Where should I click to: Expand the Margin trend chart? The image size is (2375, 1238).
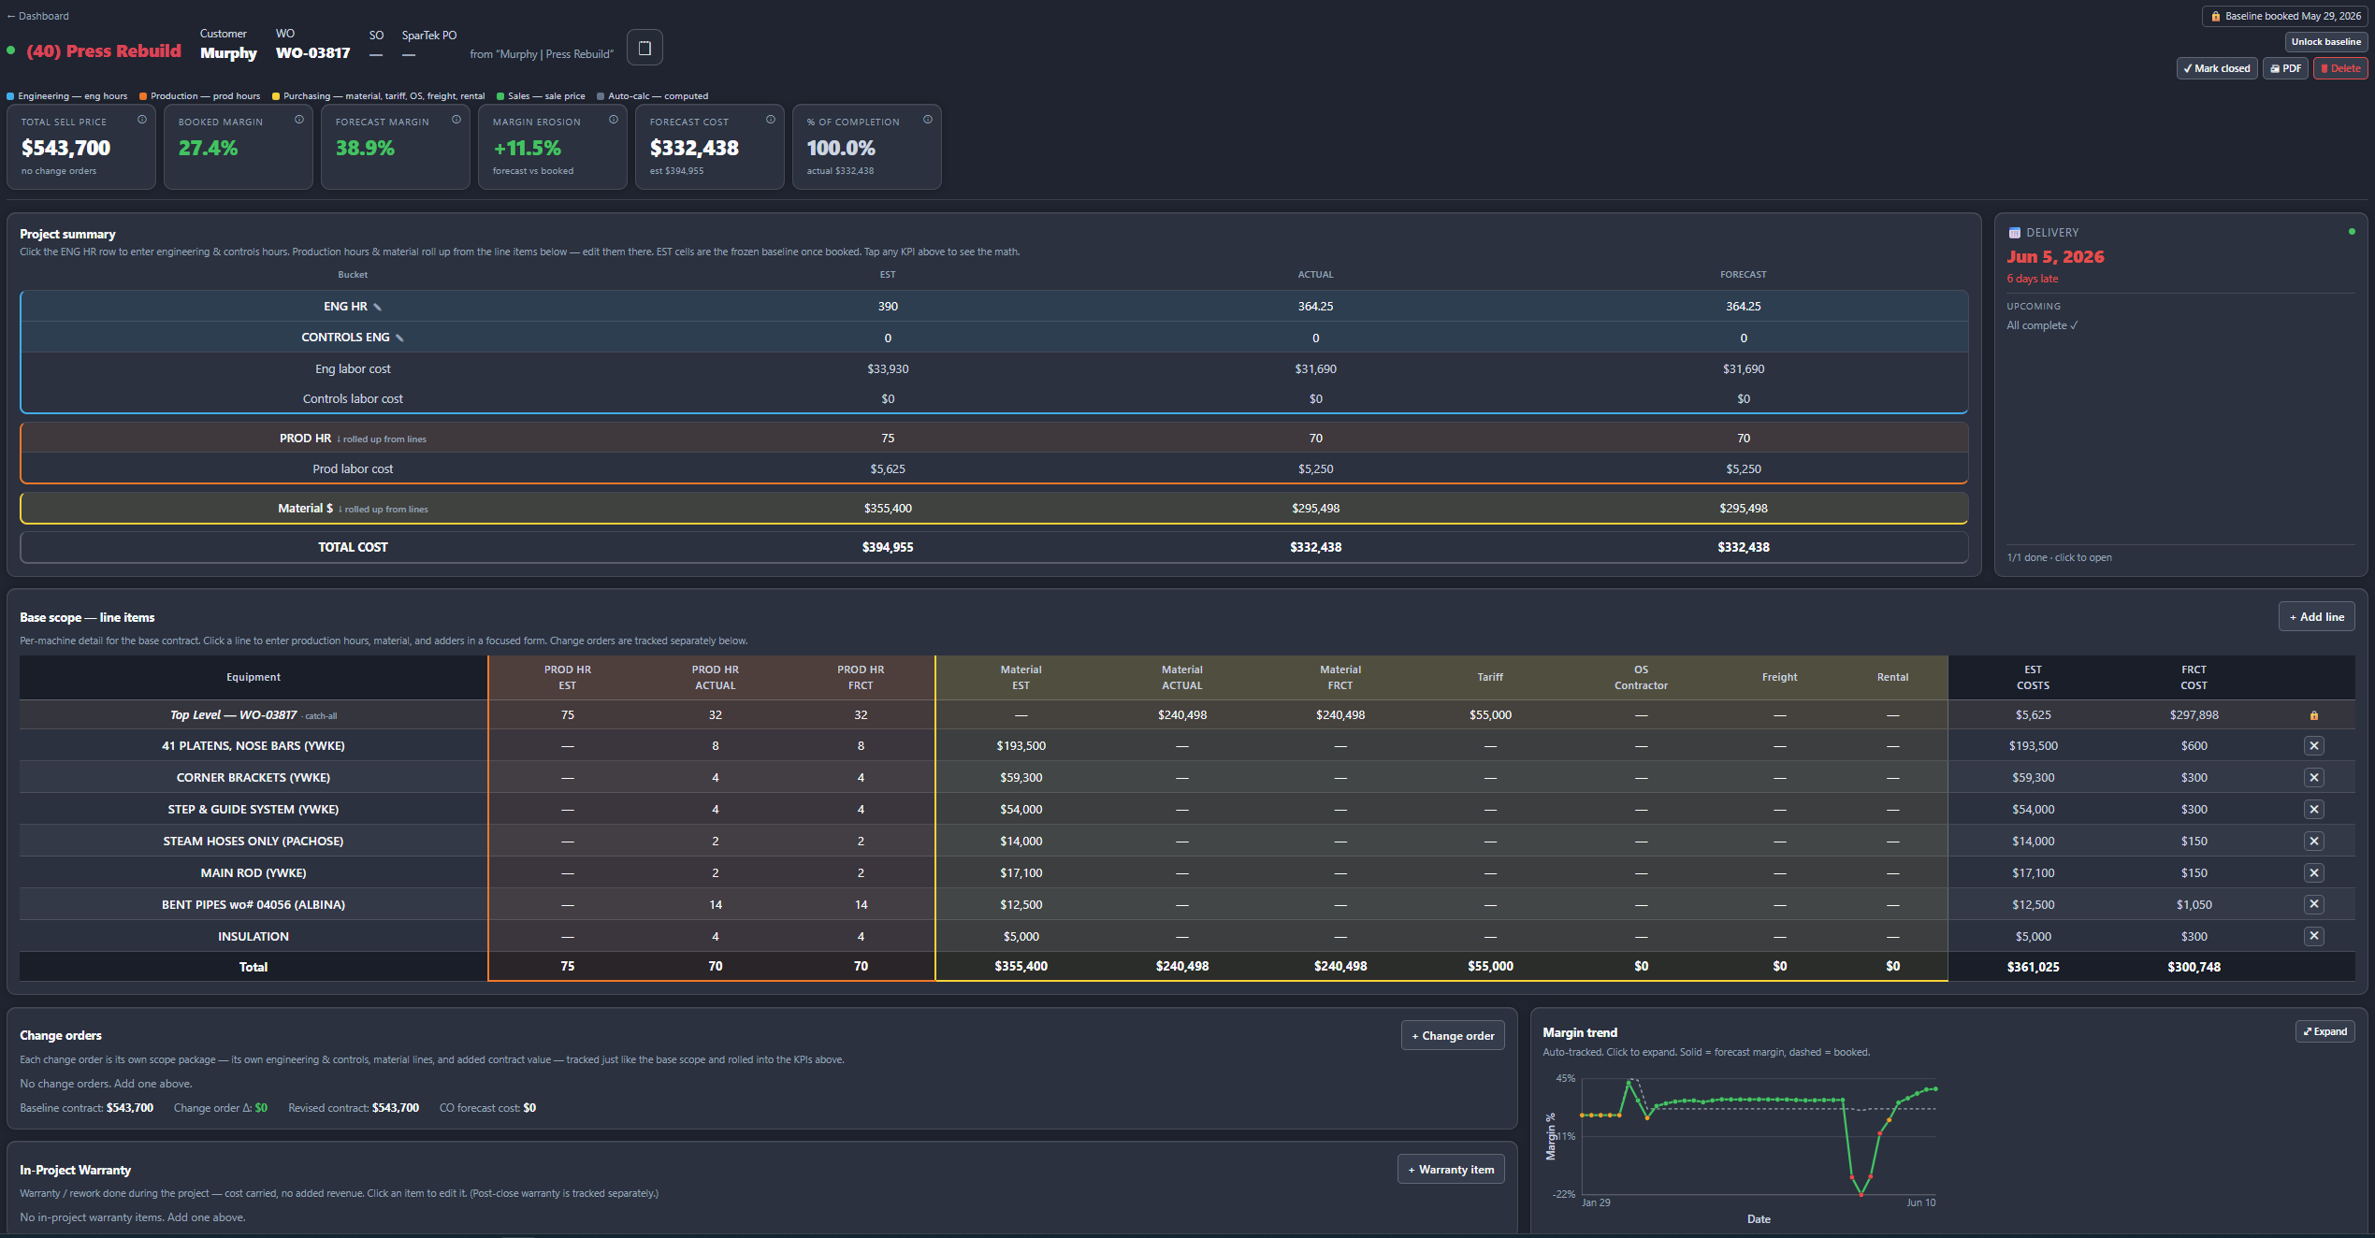click(x=2324, y=1031)
